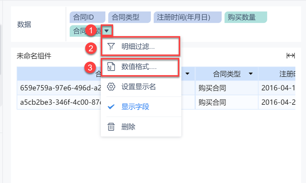Open the 合同金额 field dropdown arrow
Viewport: 306px width, 183px height.
pos(107,30)
